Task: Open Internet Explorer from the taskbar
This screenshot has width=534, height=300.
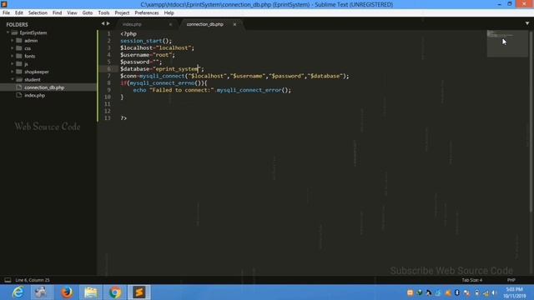Action: (x=18, y=292)
